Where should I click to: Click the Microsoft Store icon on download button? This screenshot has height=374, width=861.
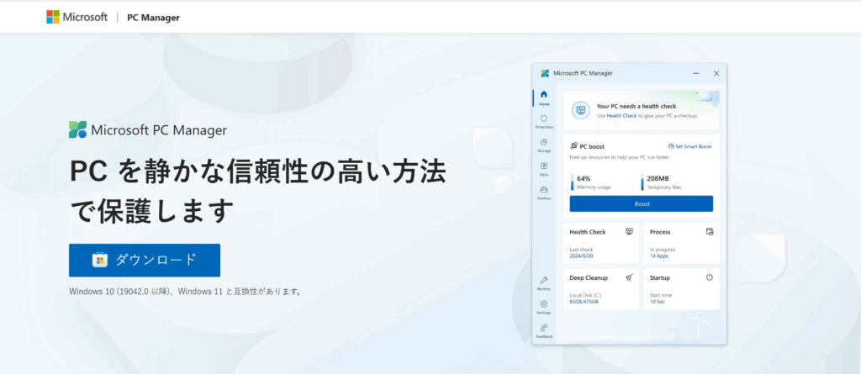pos(99,260)
